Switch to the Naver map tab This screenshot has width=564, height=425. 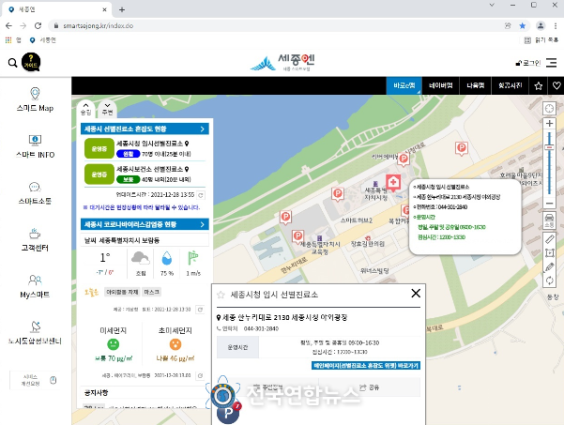(440, 85)
